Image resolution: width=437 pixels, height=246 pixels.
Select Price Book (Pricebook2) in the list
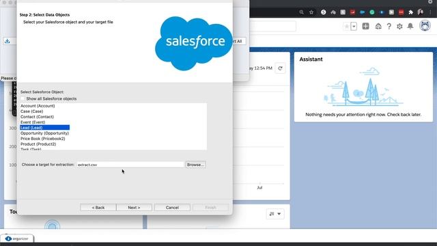click(42, 139)
